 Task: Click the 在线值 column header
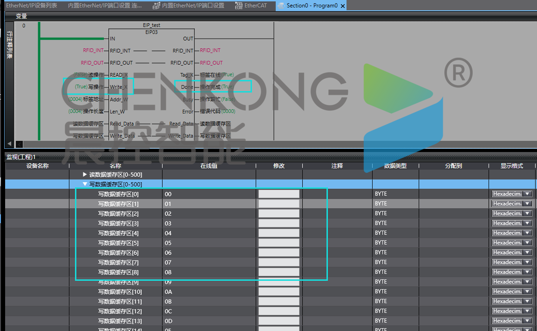tap(209, 165)
